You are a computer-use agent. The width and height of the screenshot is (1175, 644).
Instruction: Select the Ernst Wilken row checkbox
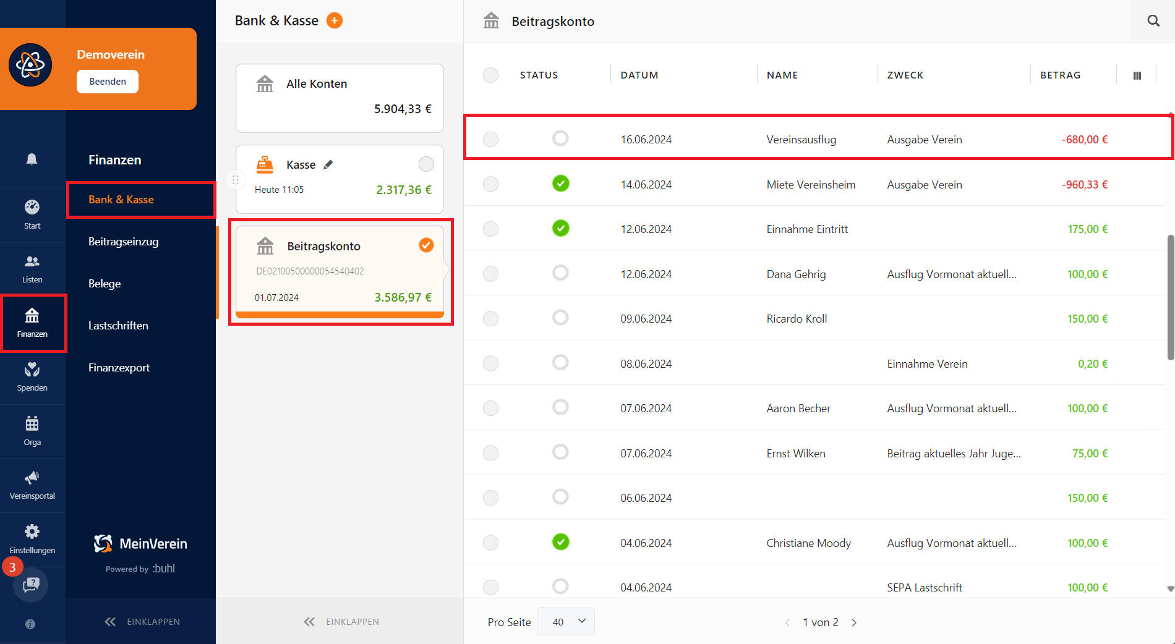coord(490,453)
